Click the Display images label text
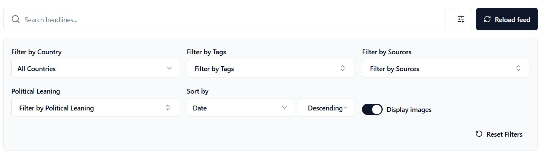The image size is (545, 158). click(x=409, y=110)
